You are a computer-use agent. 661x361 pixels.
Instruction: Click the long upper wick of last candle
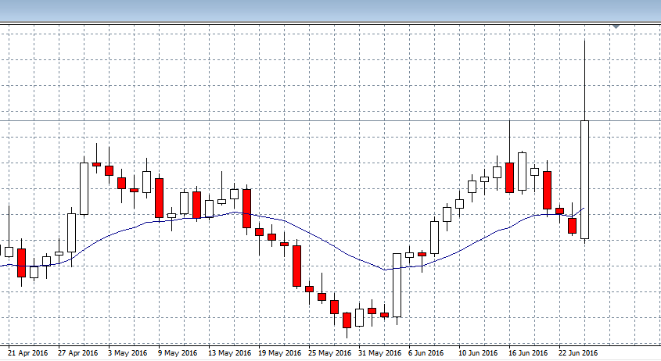(584, 78)
